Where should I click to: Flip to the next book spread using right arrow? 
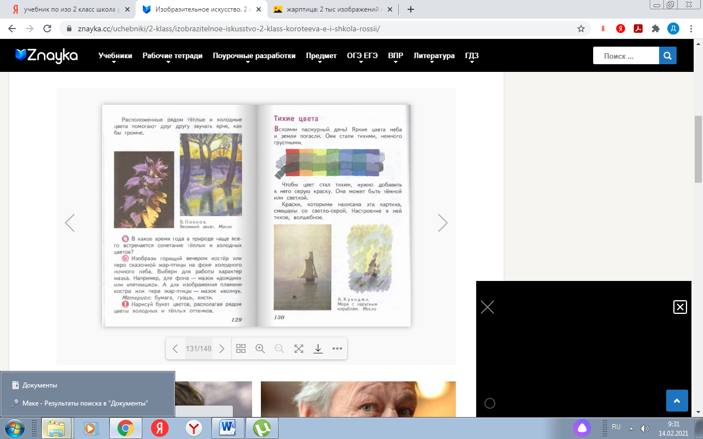coord(443,223)
